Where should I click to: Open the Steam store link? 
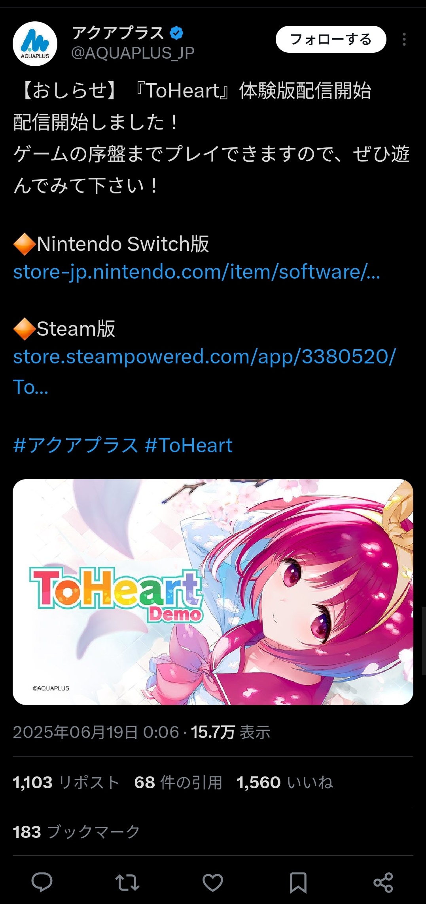204,371
